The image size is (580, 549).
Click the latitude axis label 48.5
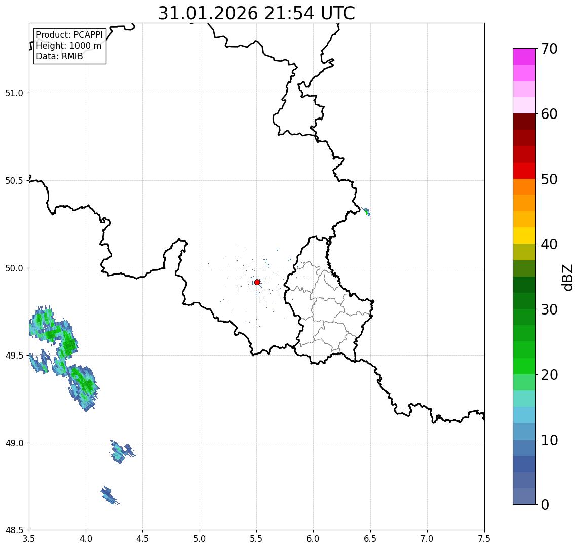click(14, 530)
